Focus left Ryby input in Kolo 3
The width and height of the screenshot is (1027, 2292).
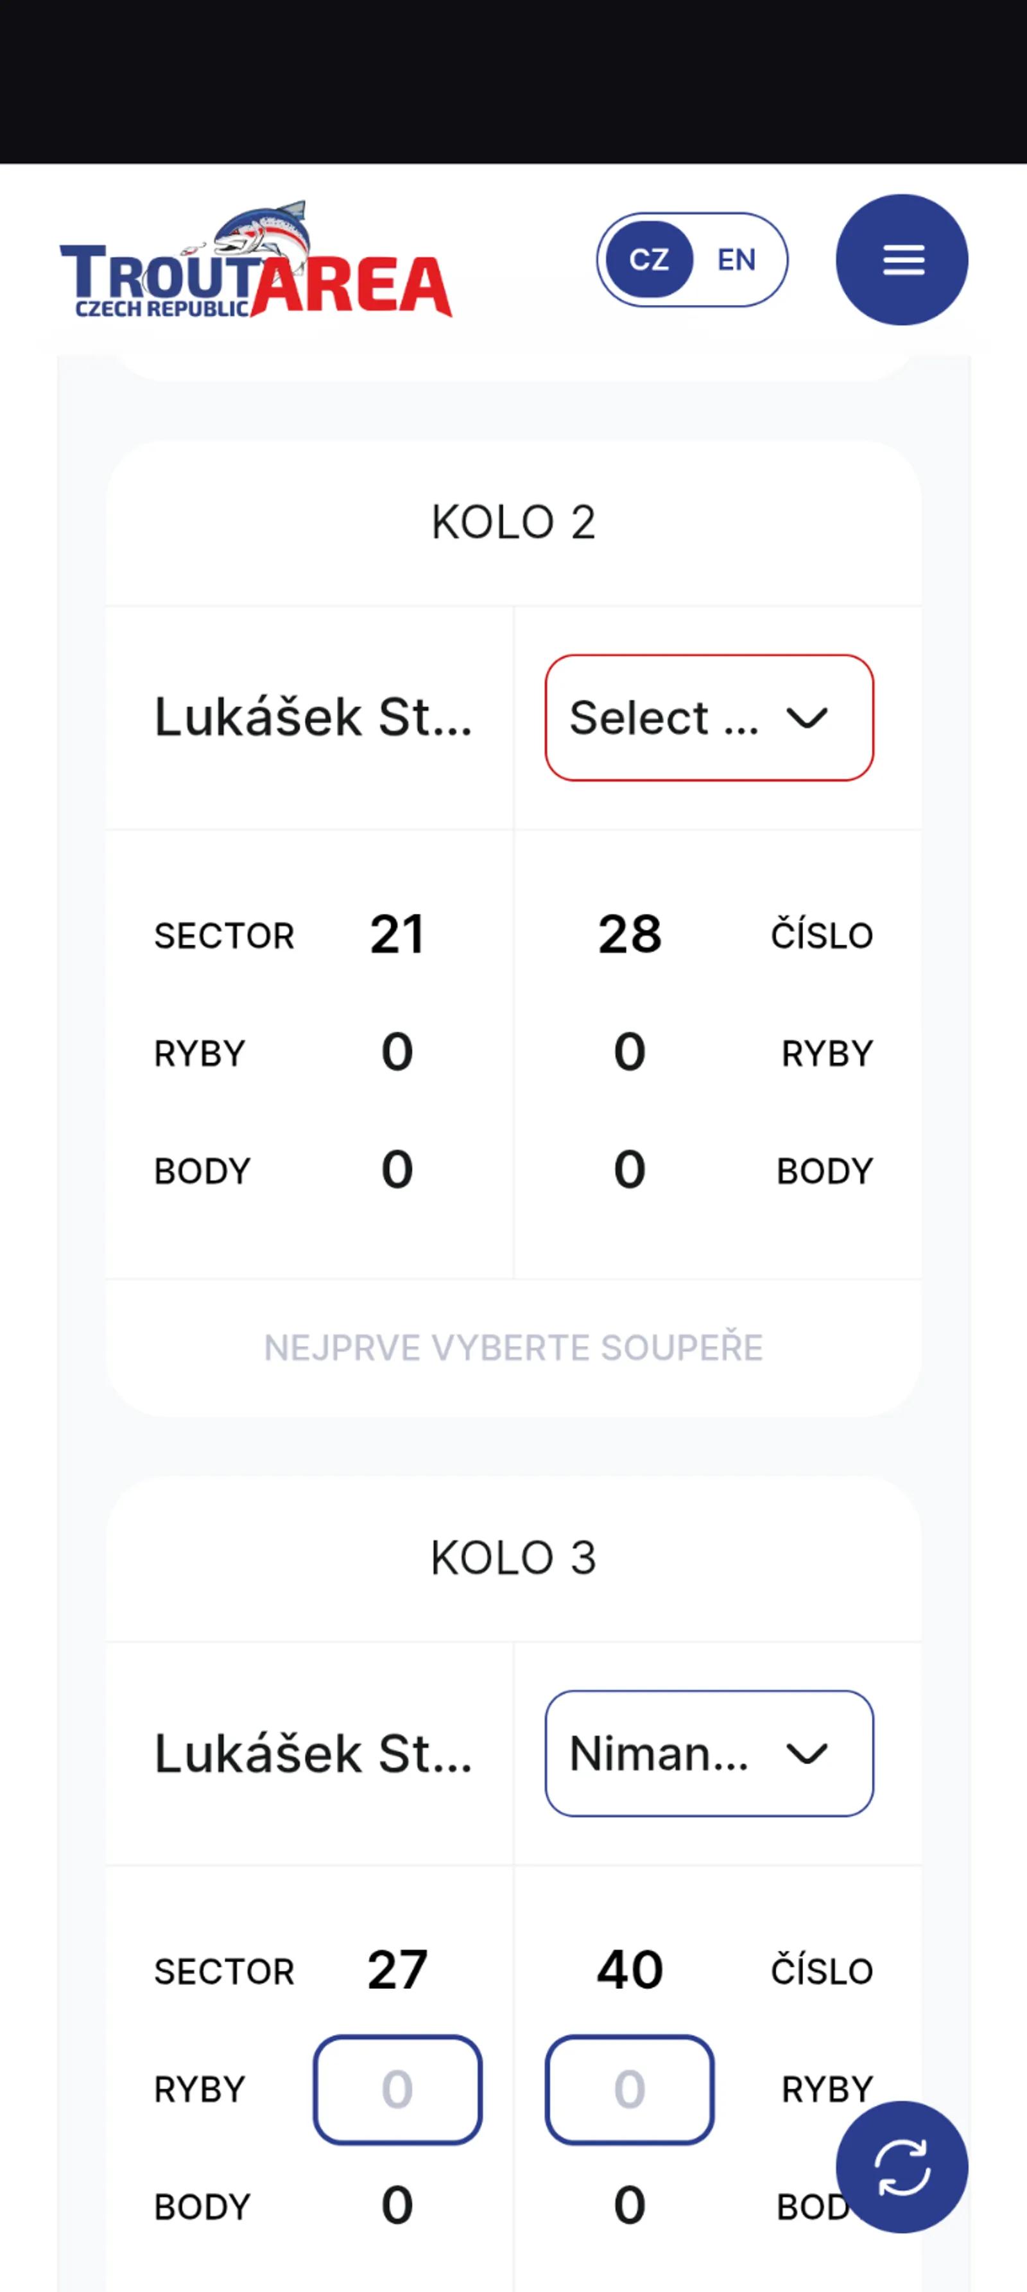pos(397,2089)
